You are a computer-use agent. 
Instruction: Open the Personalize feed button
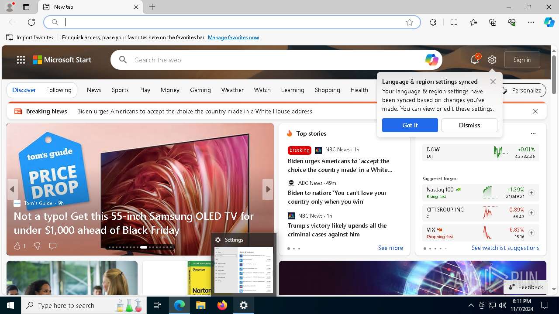[522, 90]
